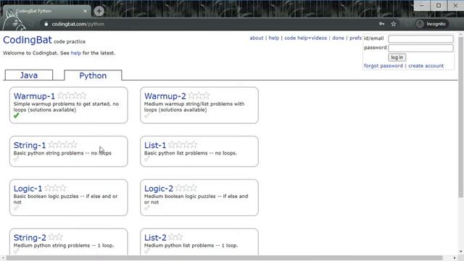
Task: Open the Incognito profile indicator
Action: (431, 24)
